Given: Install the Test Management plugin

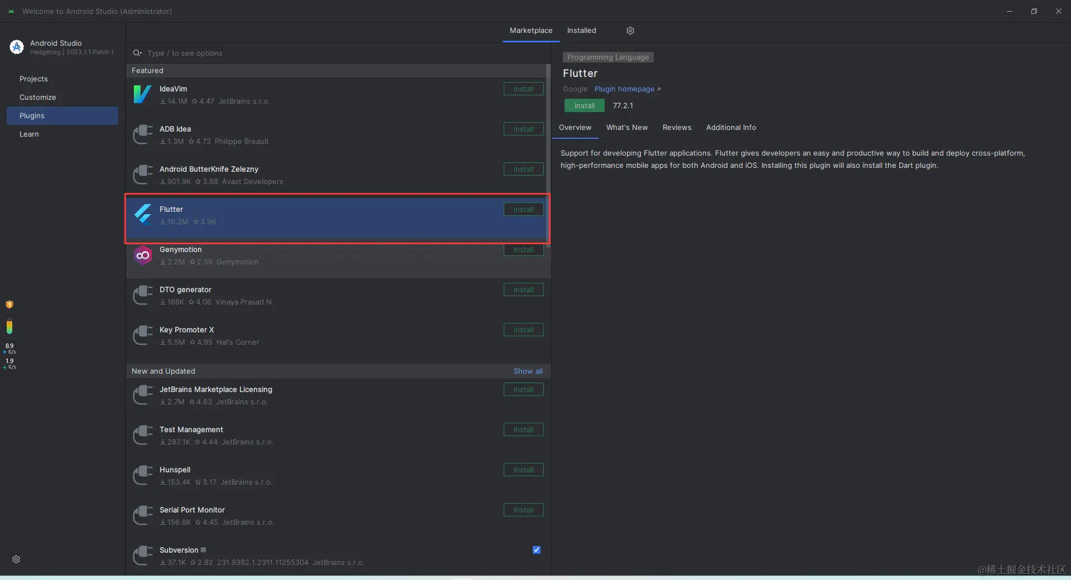Looking at the screenshot, I should click(x=524, y=429).
